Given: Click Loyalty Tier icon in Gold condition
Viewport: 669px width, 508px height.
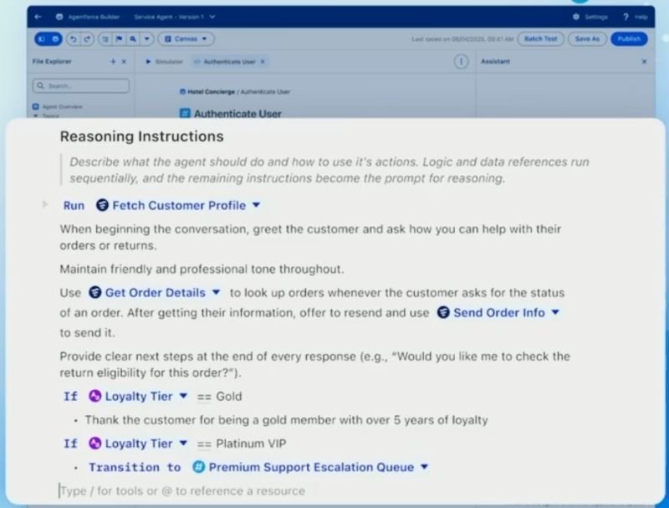Looking at the screenshot, I should coord(94,396).
